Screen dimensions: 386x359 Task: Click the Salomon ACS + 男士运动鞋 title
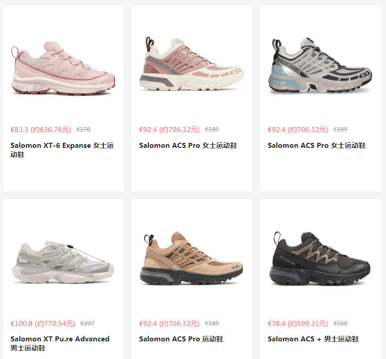pos(313,339)
